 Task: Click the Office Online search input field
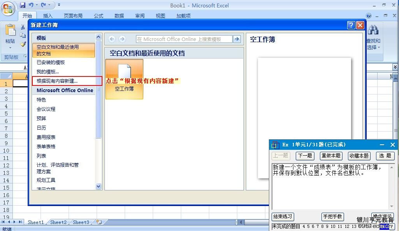[x=184, y=39]
